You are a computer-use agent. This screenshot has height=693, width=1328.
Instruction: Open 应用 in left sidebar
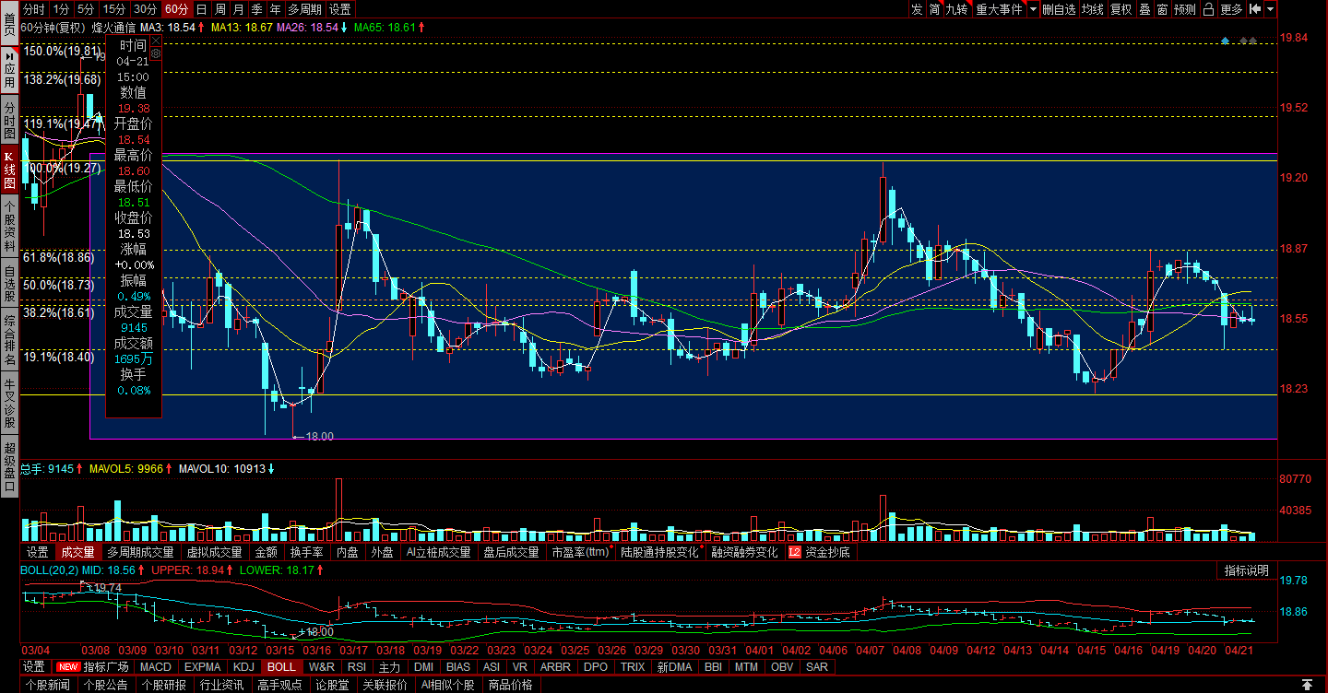pyautogui.click(x=9, y=71)
